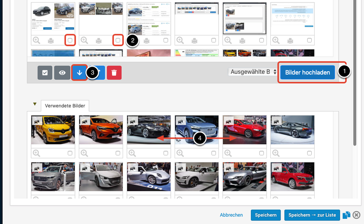Select checkbox under the red Mazda image
The image size is (364, 224).
pyautogui.click(x=261, y=153)
